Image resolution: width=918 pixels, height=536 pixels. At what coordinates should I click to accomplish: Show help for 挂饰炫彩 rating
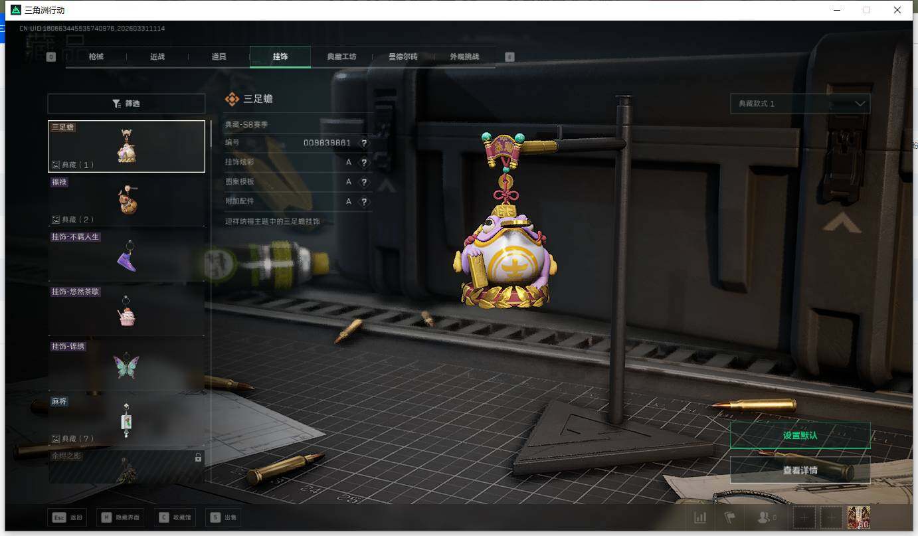(364, 162)
